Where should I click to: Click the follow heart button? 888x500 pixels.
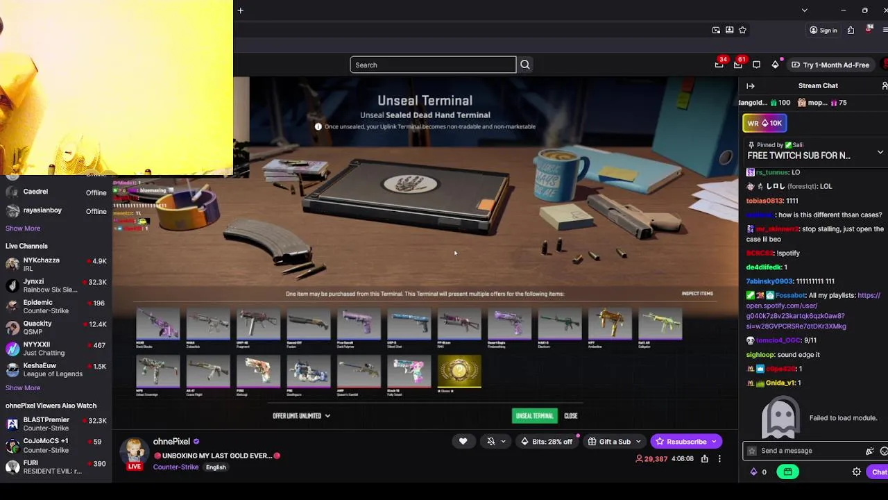tap(463, 442)
